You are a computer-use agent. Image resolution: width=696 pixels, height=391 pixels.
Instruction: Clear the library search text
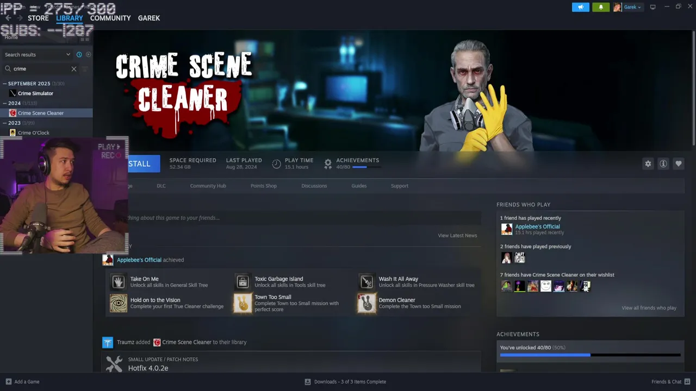pos(74,69)
